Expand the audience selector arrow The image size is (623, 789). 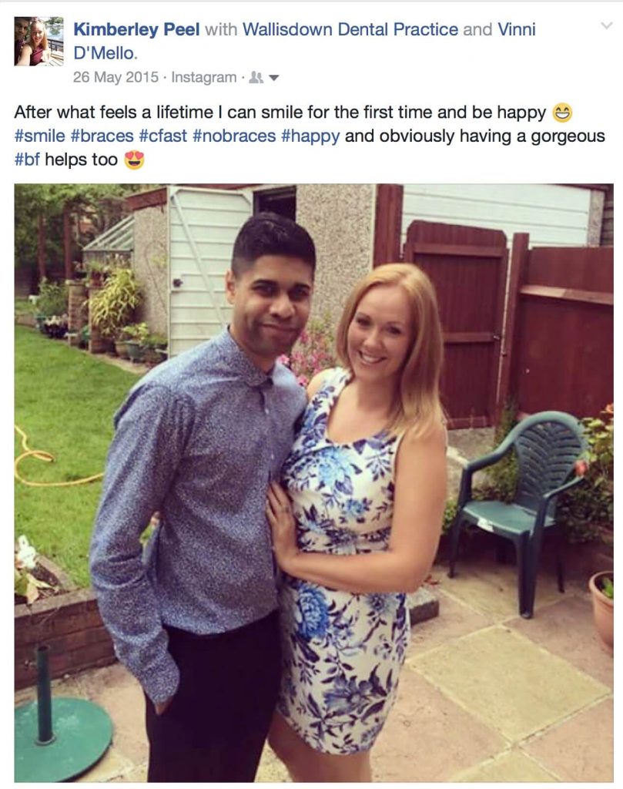(273, 78)
